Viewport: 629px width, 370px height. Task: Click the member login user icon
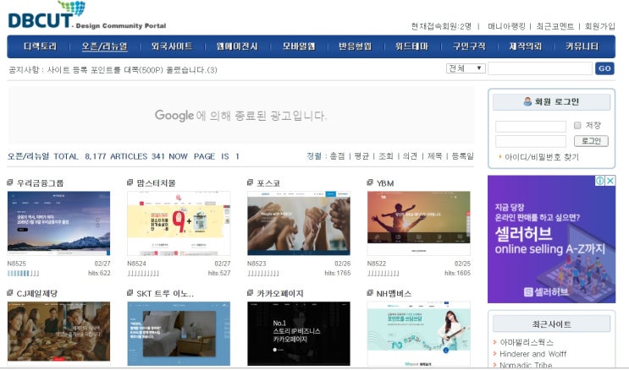click(x=527, y=101)
